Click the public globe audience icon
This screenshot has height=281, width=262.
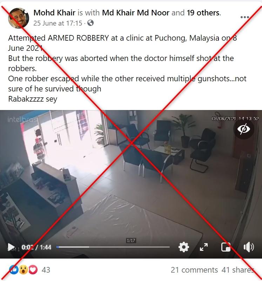click(x=90, y=23)
